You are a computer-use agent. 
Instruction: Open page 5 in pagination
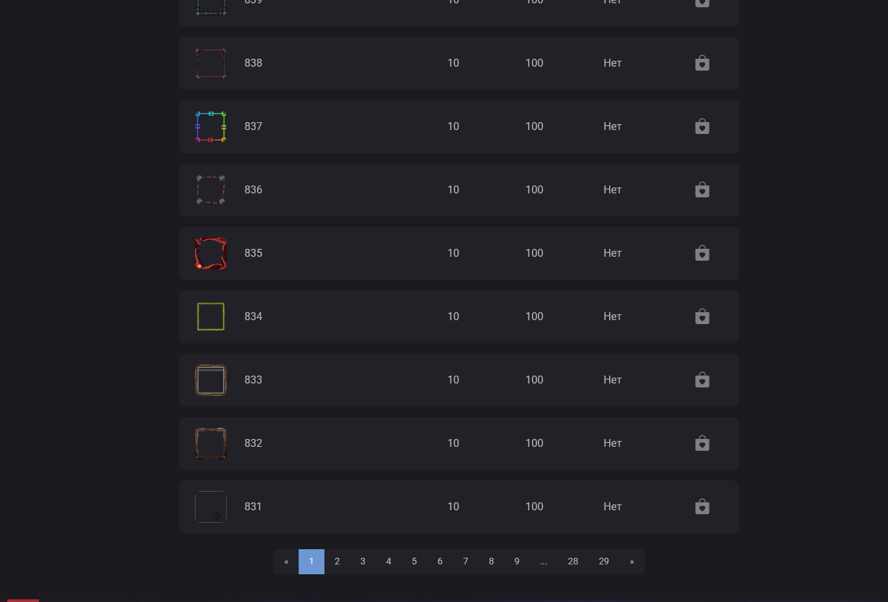(414, 562)
